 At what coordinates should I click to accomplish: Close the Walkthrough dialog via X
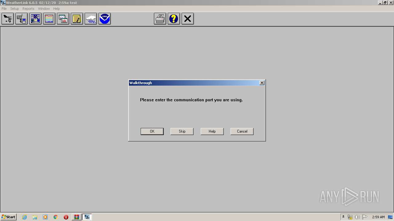pos(262,83)
